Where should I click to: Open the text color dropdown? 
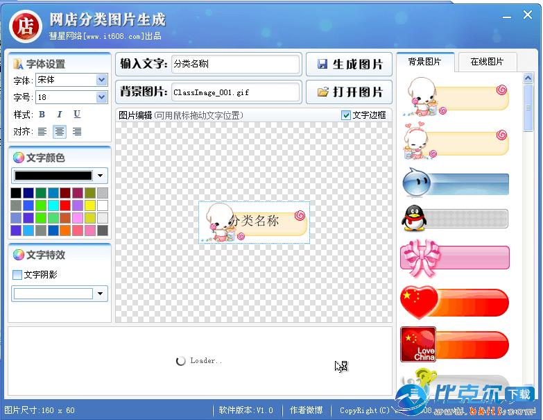(x=101, y=176)
